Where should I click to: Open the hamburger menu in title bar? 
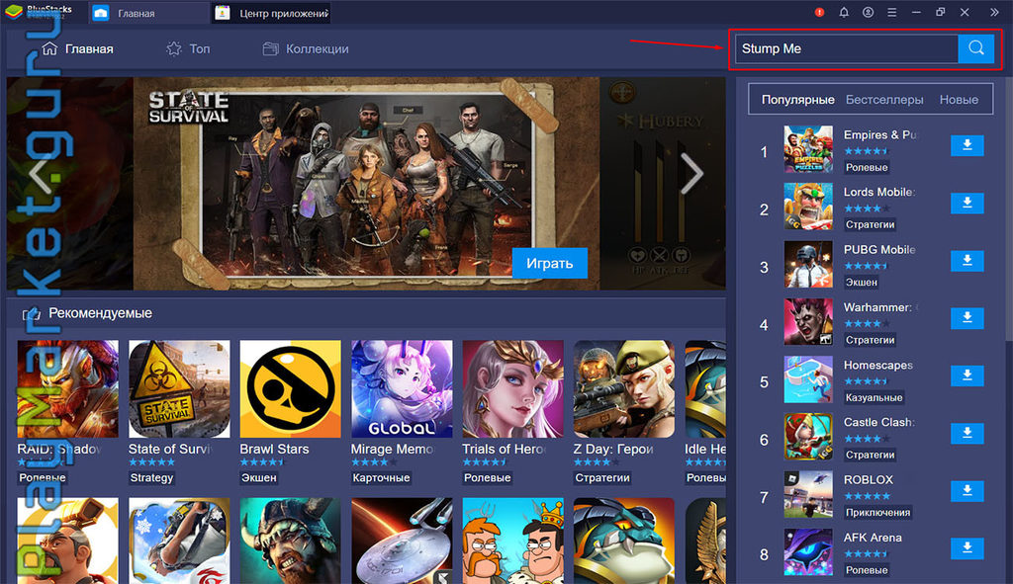pos(891,12)
